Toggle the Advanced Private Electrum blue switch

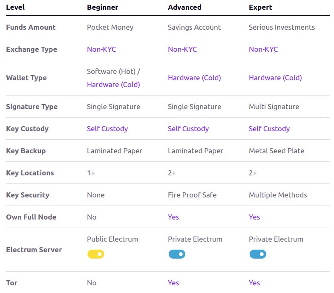177,254
